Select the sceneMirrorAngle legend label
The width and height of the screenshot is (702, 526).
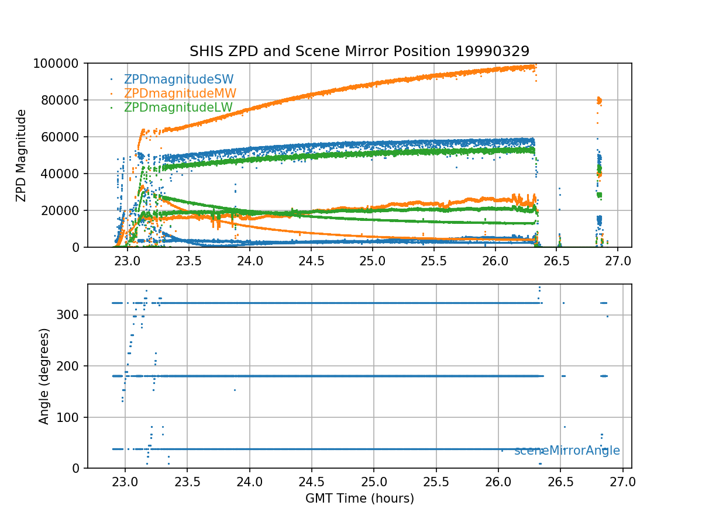(x=567, y=451)
